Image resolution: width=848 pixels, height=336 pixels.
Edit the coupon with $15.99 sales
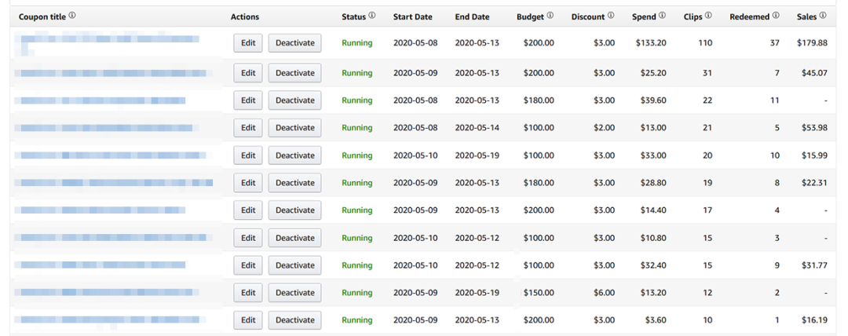(x=248, y=155)
